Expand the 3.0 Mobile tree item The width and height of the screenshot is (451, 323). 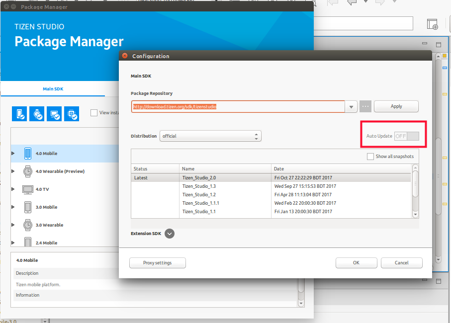pos(13,207)
